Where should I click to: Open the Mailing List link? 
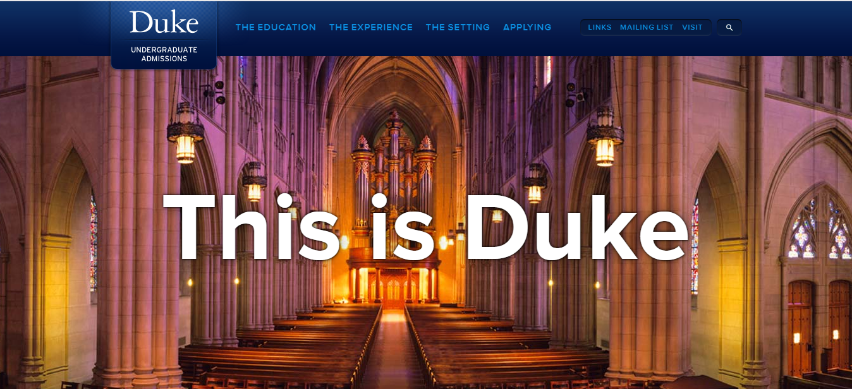(647, 28)
